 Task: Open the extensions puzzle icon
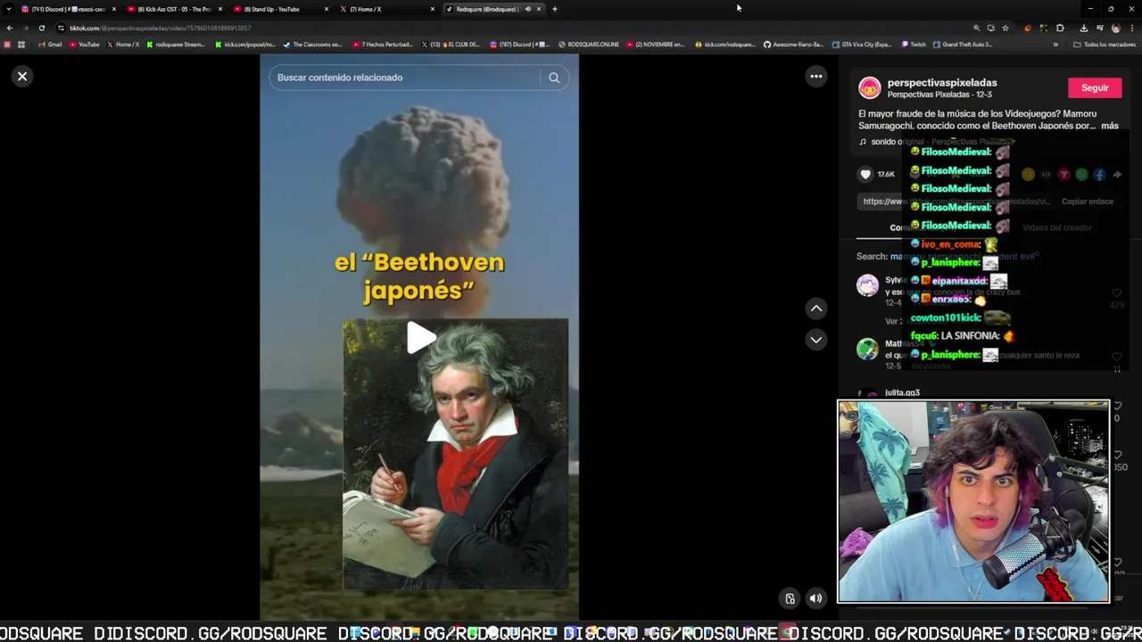pyautogui.click(x=1060, y=28)
